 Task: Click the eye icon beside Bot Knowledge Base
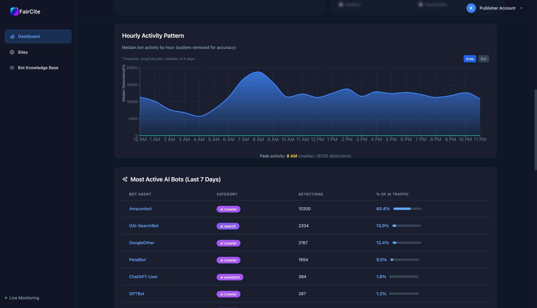coord(12,68)
